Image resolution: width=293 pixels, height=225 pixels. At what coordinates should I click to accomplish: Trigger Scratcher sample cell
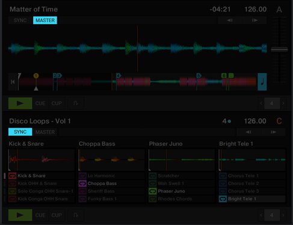click(182, 176)
